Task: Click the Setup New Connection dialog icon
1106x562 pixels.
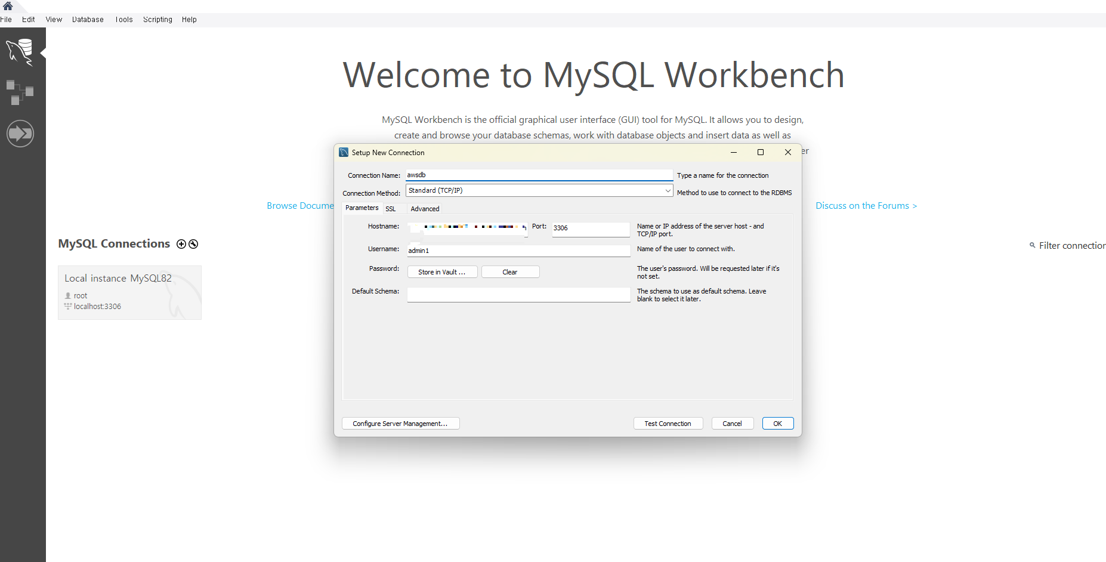Action: click(344, 152)
